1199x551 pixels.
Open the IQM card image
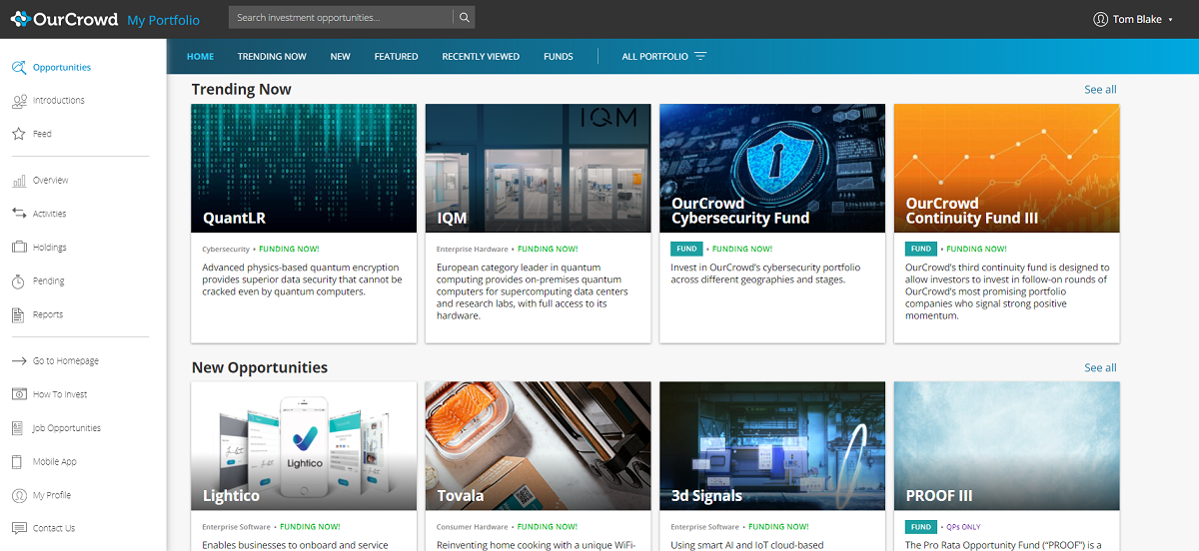[x=538, y=168]
